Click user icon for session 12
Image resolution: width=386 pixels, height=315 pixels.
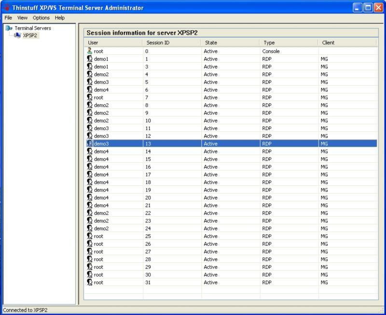[90, 136]
